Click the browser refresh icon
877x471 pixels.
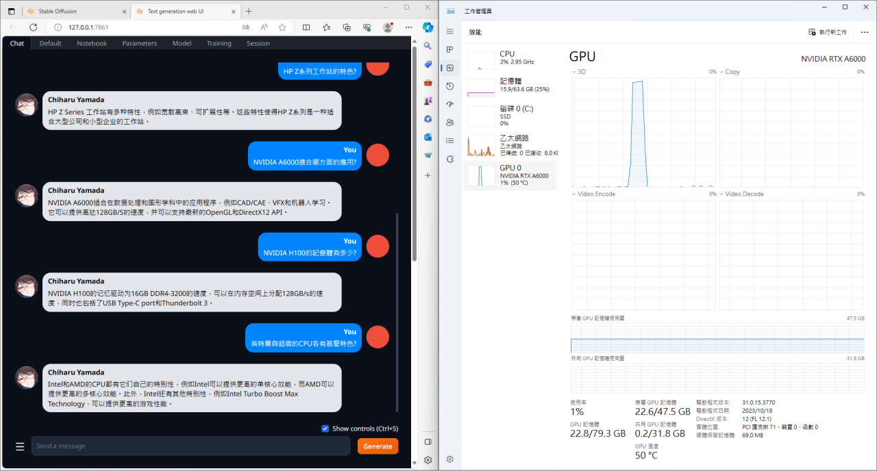click(x=33, y=27)
